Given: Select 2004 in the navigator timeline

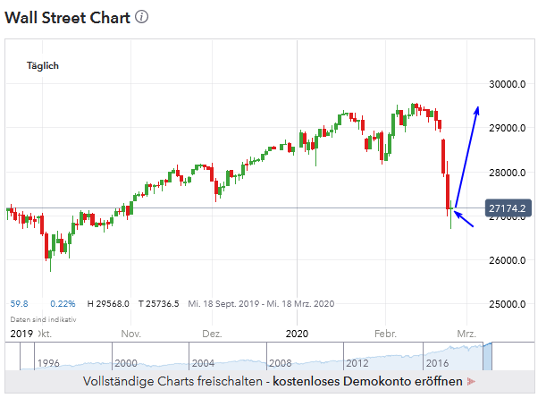Looking at the screenshot, I should tap(203, 363).
